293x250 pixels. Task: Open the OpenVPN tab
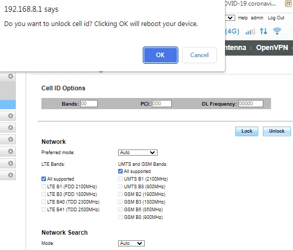point(272,48)
